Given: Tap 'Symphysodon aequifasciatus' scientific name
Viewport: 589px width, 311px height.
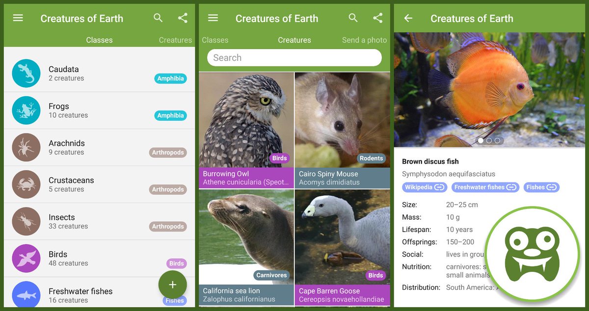Looking at the screenshot, I should coord(449,174).
